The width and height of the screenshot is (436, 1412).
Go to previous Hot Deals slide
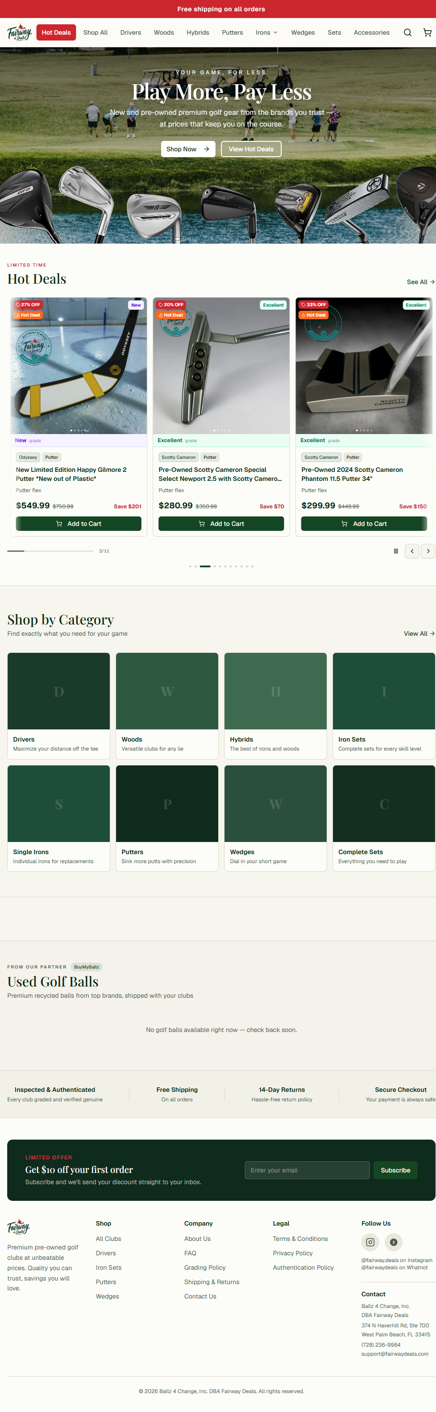(x=412, y=551)
